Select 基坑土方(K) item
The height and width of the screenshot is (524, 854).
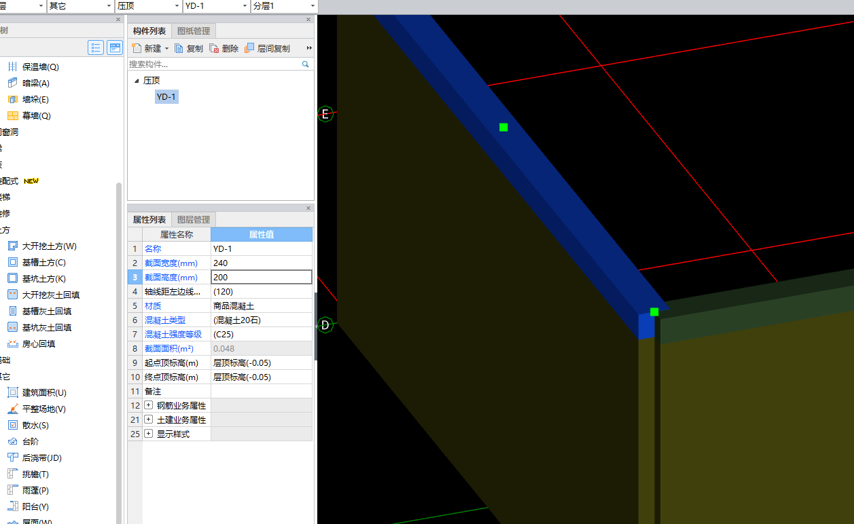click(x=44, y=279)
